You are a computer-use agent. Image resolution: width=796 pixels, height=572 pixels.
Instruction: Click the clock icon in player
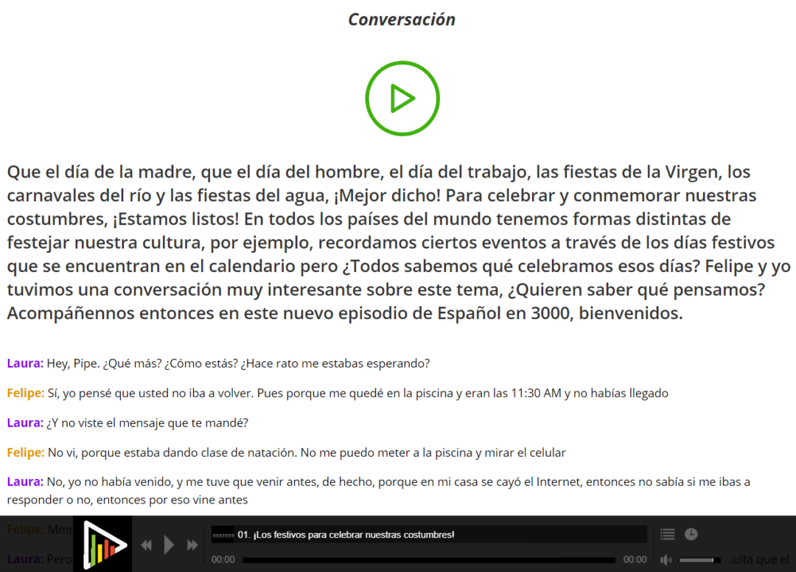tap(691, 534)
